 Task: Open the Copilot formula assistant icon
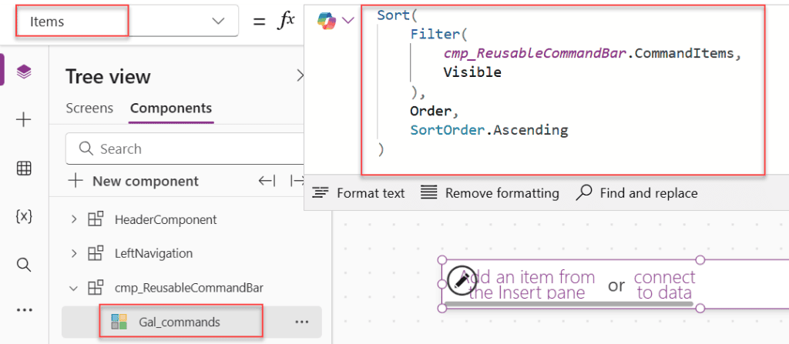click(x=327, y=21)
